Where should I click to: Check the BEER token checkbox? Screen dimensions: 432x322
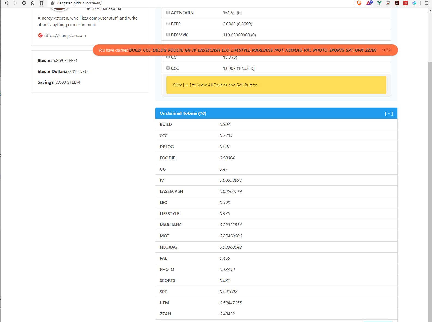(x=168, y=23)
